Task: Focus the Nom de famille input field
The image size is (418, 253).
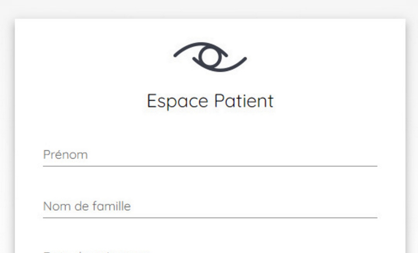Action: [x=210, y=206]
